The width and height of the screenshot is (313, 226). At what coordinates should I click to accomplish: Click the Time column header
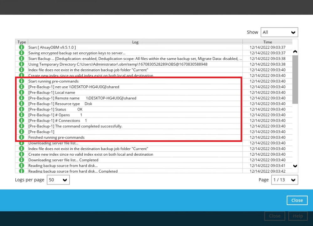pos(268,42)
